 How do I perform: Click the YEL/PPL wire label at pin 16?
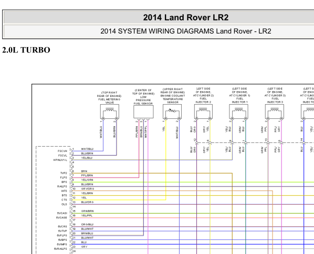tap(87, 215)
